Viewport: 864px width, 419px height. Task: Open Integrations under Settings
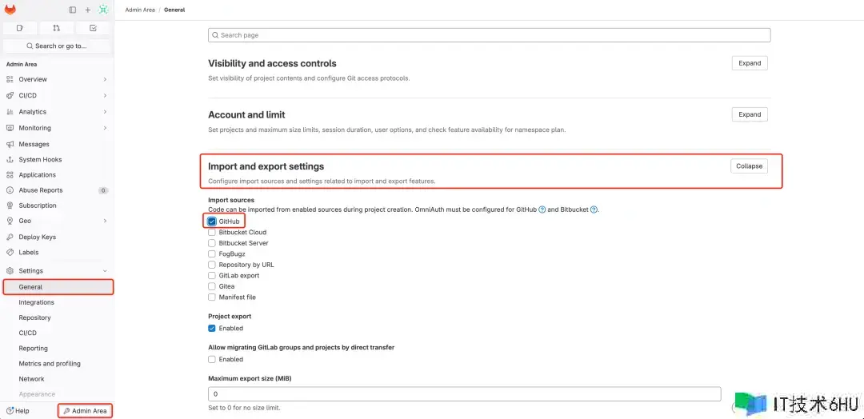(37, 302)
